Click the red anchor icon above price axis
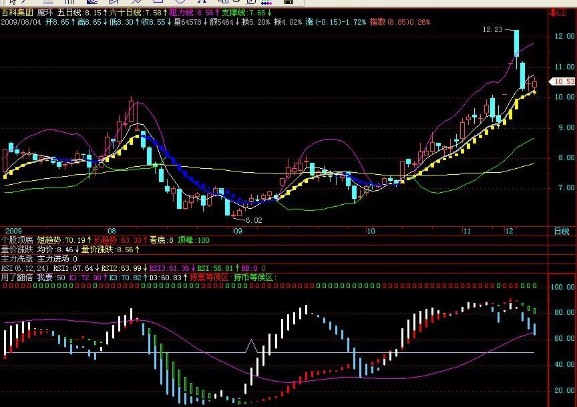Viewport: 577px width, 407px height. [x=552, y=13]
